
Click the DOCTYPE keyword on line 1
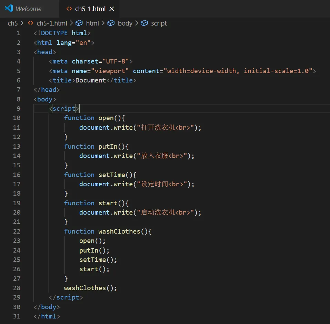(x=54, y=33)
